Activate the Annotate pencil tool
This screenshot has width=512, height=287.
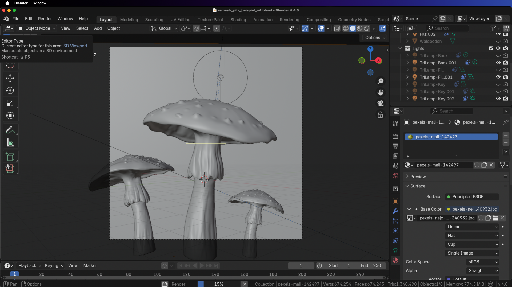[x=10, y=130]
